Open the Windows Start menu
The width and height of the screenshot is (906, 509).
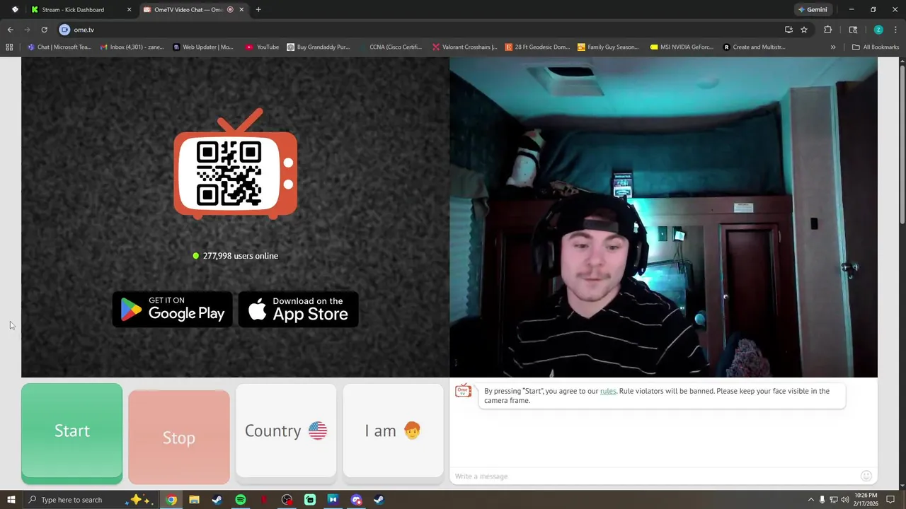click(x=11, y=500)
